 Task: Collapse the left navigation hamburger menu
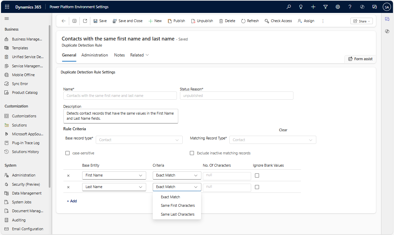7,18
